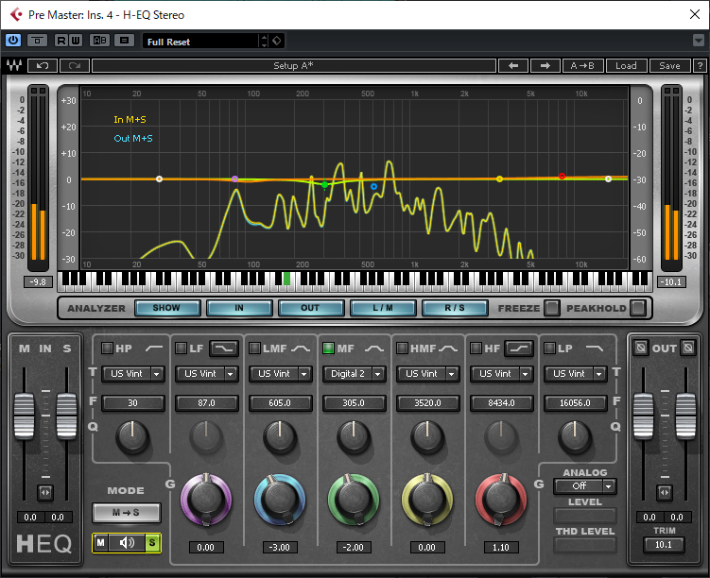Toggle the right output phase invert icon

688,348
